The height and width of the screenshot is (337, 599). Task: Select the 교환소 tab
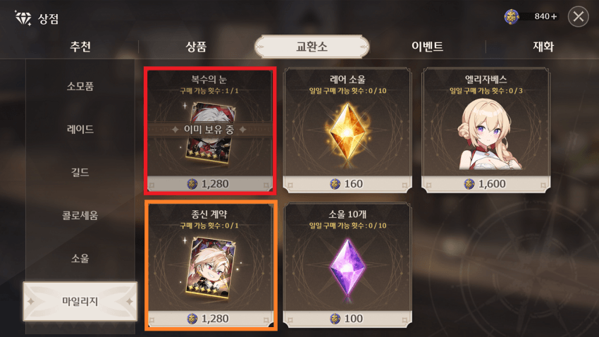311,47
